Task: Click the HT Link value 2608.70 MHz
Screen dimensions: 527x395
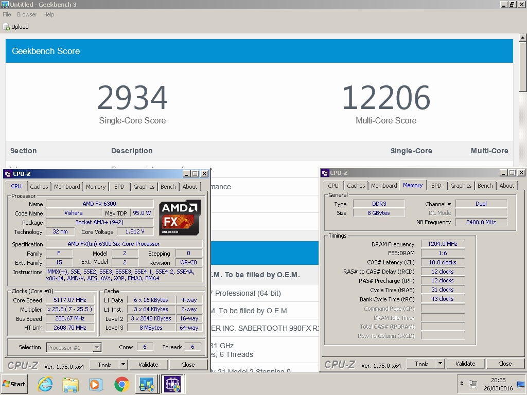Action: (70, 328)
